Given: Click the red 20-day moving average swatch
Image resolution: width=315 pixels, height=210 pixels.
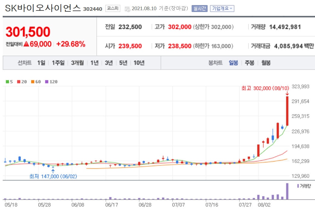Looking at the screenshot, I should pos(19,81).
